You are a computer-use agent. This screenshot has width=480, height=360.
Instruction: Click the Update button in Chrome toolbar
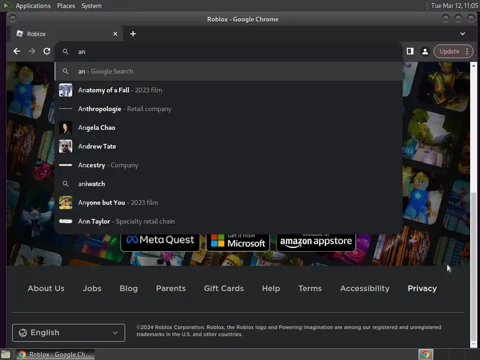click(449, 52)
